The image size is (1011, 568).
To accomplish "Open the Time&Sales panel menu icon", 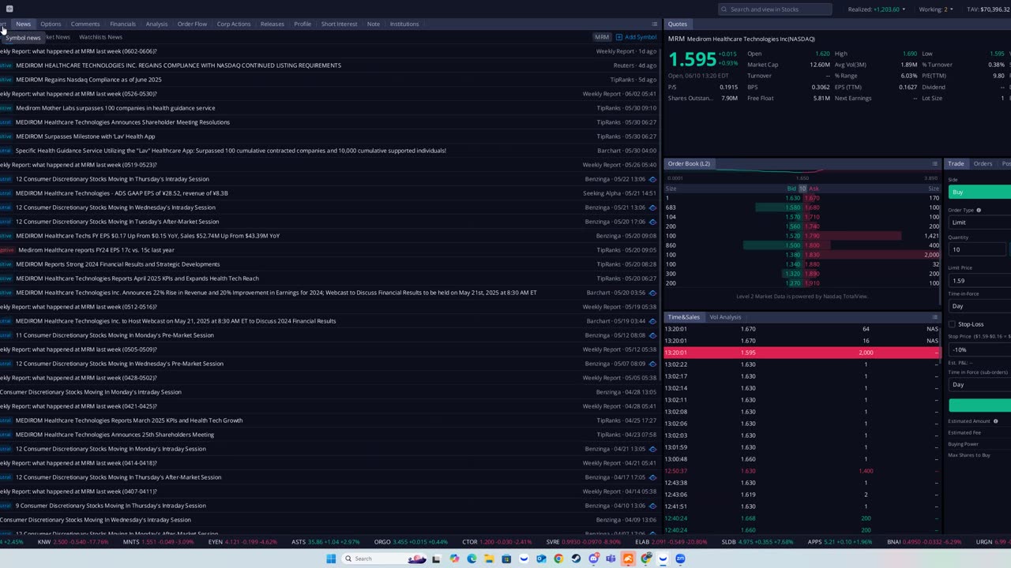I will [934, 317].
